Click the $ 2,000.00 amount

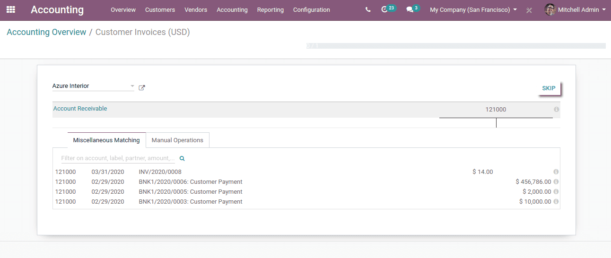click(537, 192)
